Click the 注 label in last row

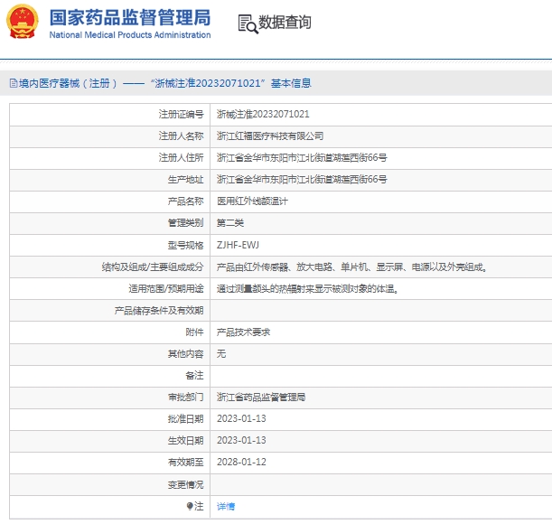click(x=199, y=506)
